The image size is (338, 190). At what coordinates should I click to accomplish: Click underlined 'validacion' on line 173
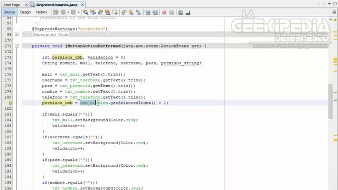point(100,58)
